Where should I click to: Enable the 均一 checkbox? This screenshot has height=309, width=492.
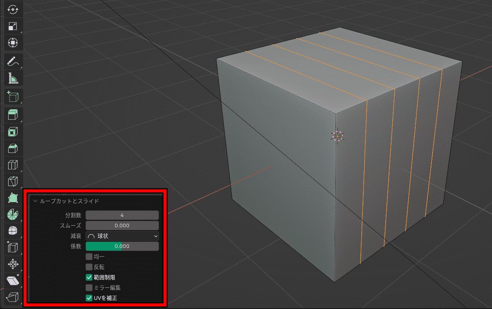(x=89, y=257)
